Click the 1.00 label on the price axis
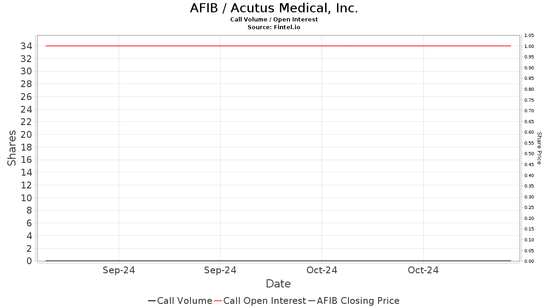The image size is (548, 308). 529,46
